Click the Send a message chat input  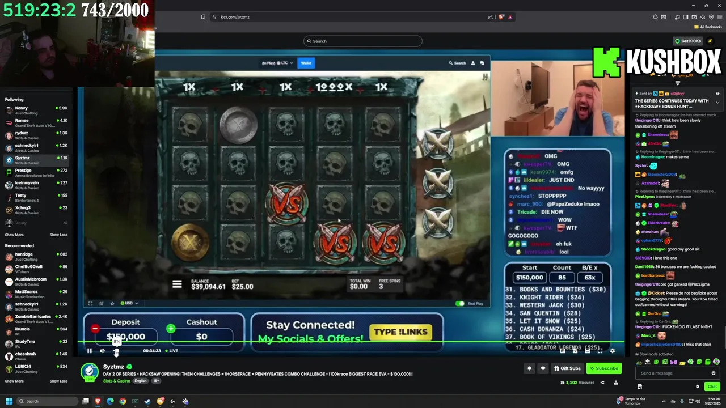(678, 373)
